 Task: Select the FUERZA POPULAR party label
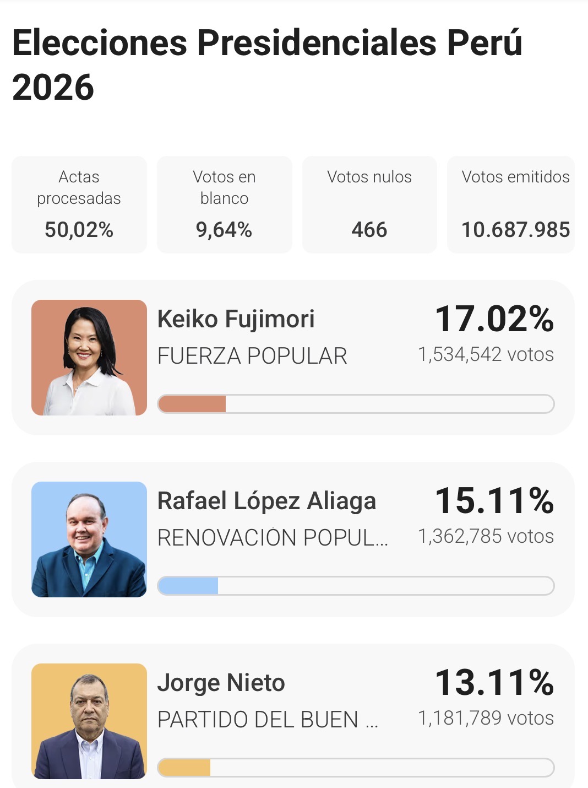click(252, 356)
